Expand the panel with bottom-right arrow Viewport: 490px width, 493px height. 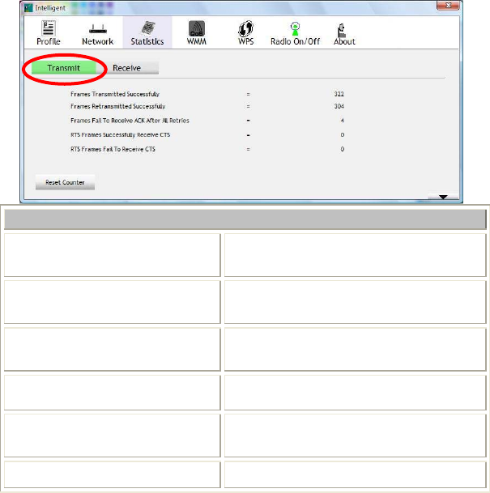[x=443, y=197]
